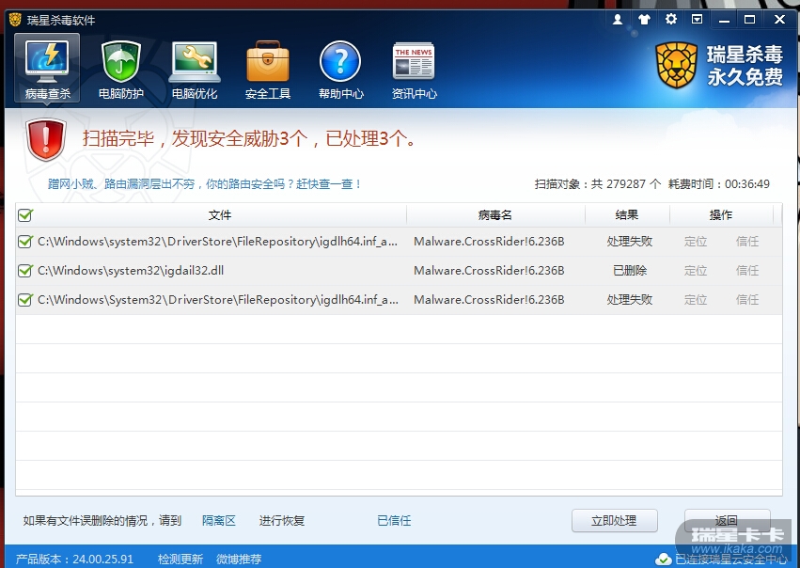Click the 已删除 result text
Viewport: 800px width, 568px height.
(x=630, y=271)
